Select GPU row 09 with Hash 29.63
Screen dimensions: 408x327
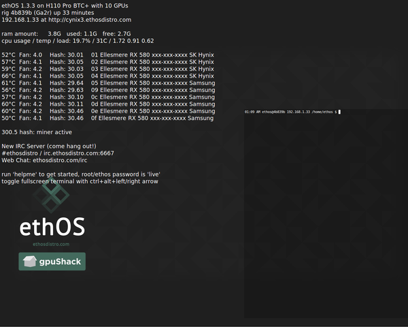108,90
